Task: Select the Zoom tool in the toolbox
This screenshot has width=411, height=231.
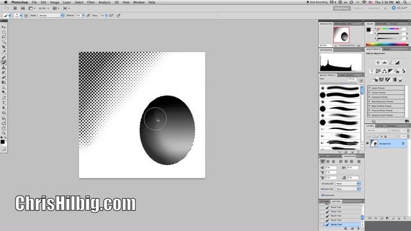Action: tap(4, 133)
